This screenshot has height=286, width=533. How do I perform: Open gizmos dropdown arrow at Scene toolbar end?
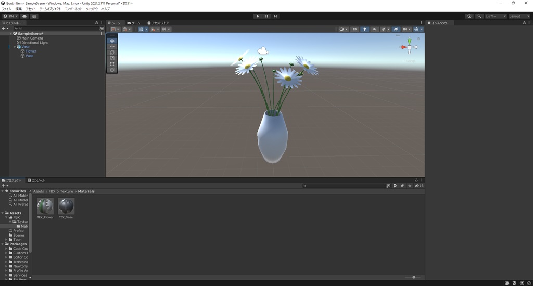(x=422, y=29)
